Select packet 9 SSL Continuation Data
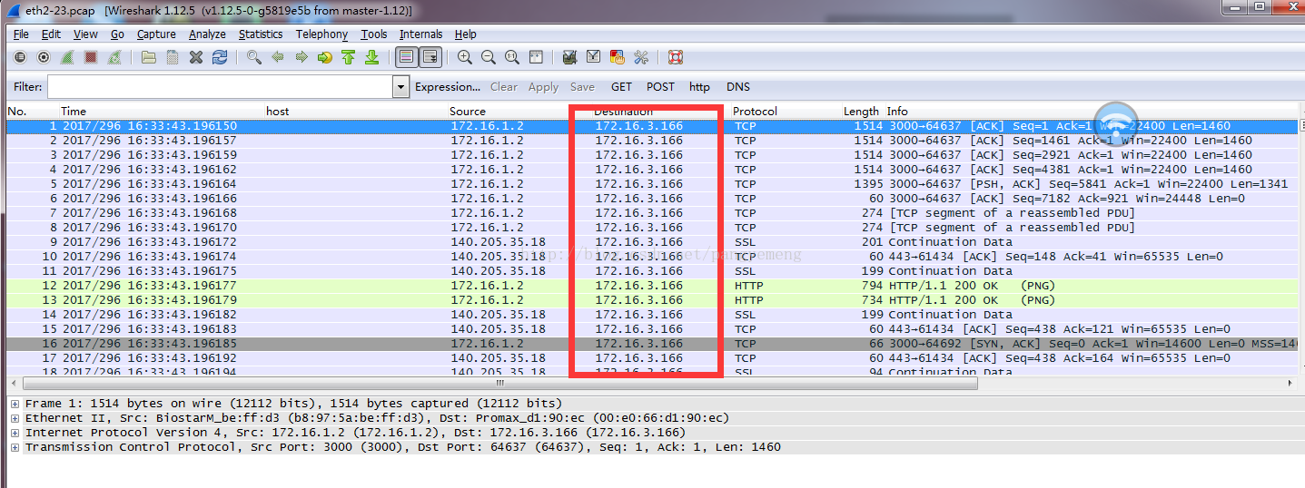Viewport: 1305px width, 488px height. point(651,242)
